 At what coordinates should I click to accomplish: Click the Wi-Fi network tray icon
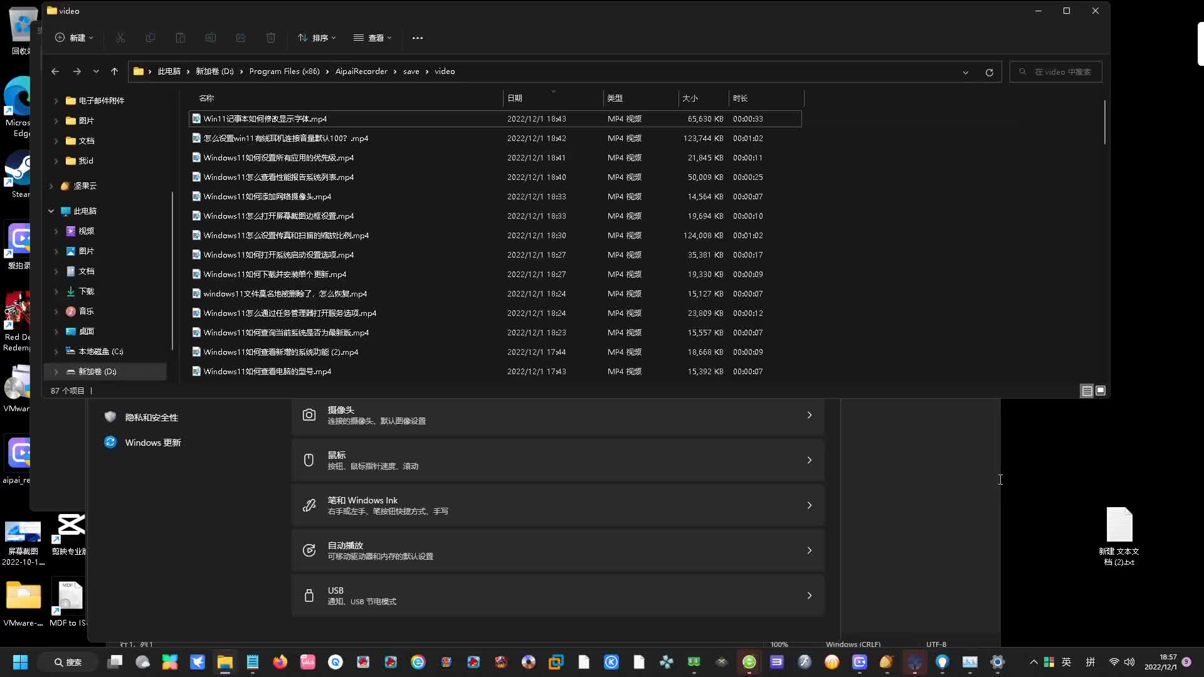[1114, 662]
